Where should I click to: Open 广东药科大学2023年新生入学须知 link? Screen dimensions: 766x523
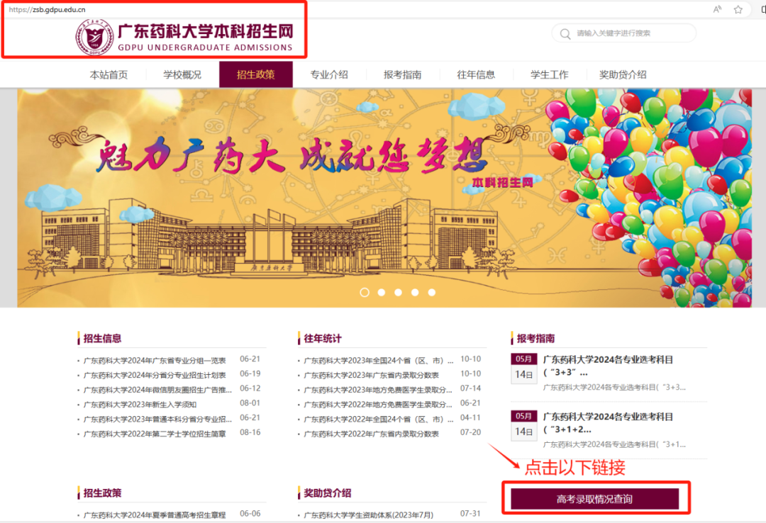click(140, 405)
